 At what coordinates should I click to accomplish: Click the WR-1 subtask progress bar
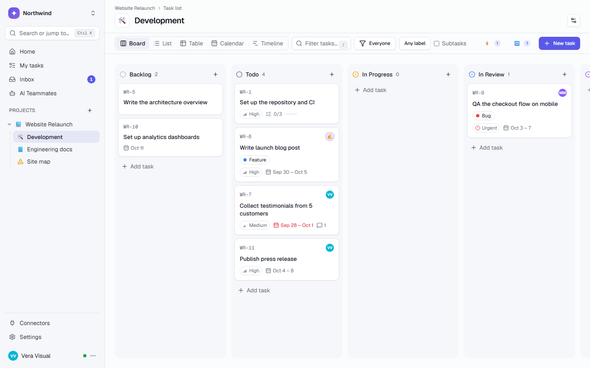point(291,114)
